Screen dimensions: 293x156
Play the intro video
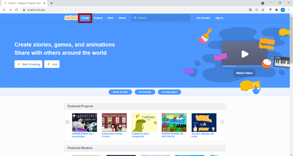(x=245, y=54)
